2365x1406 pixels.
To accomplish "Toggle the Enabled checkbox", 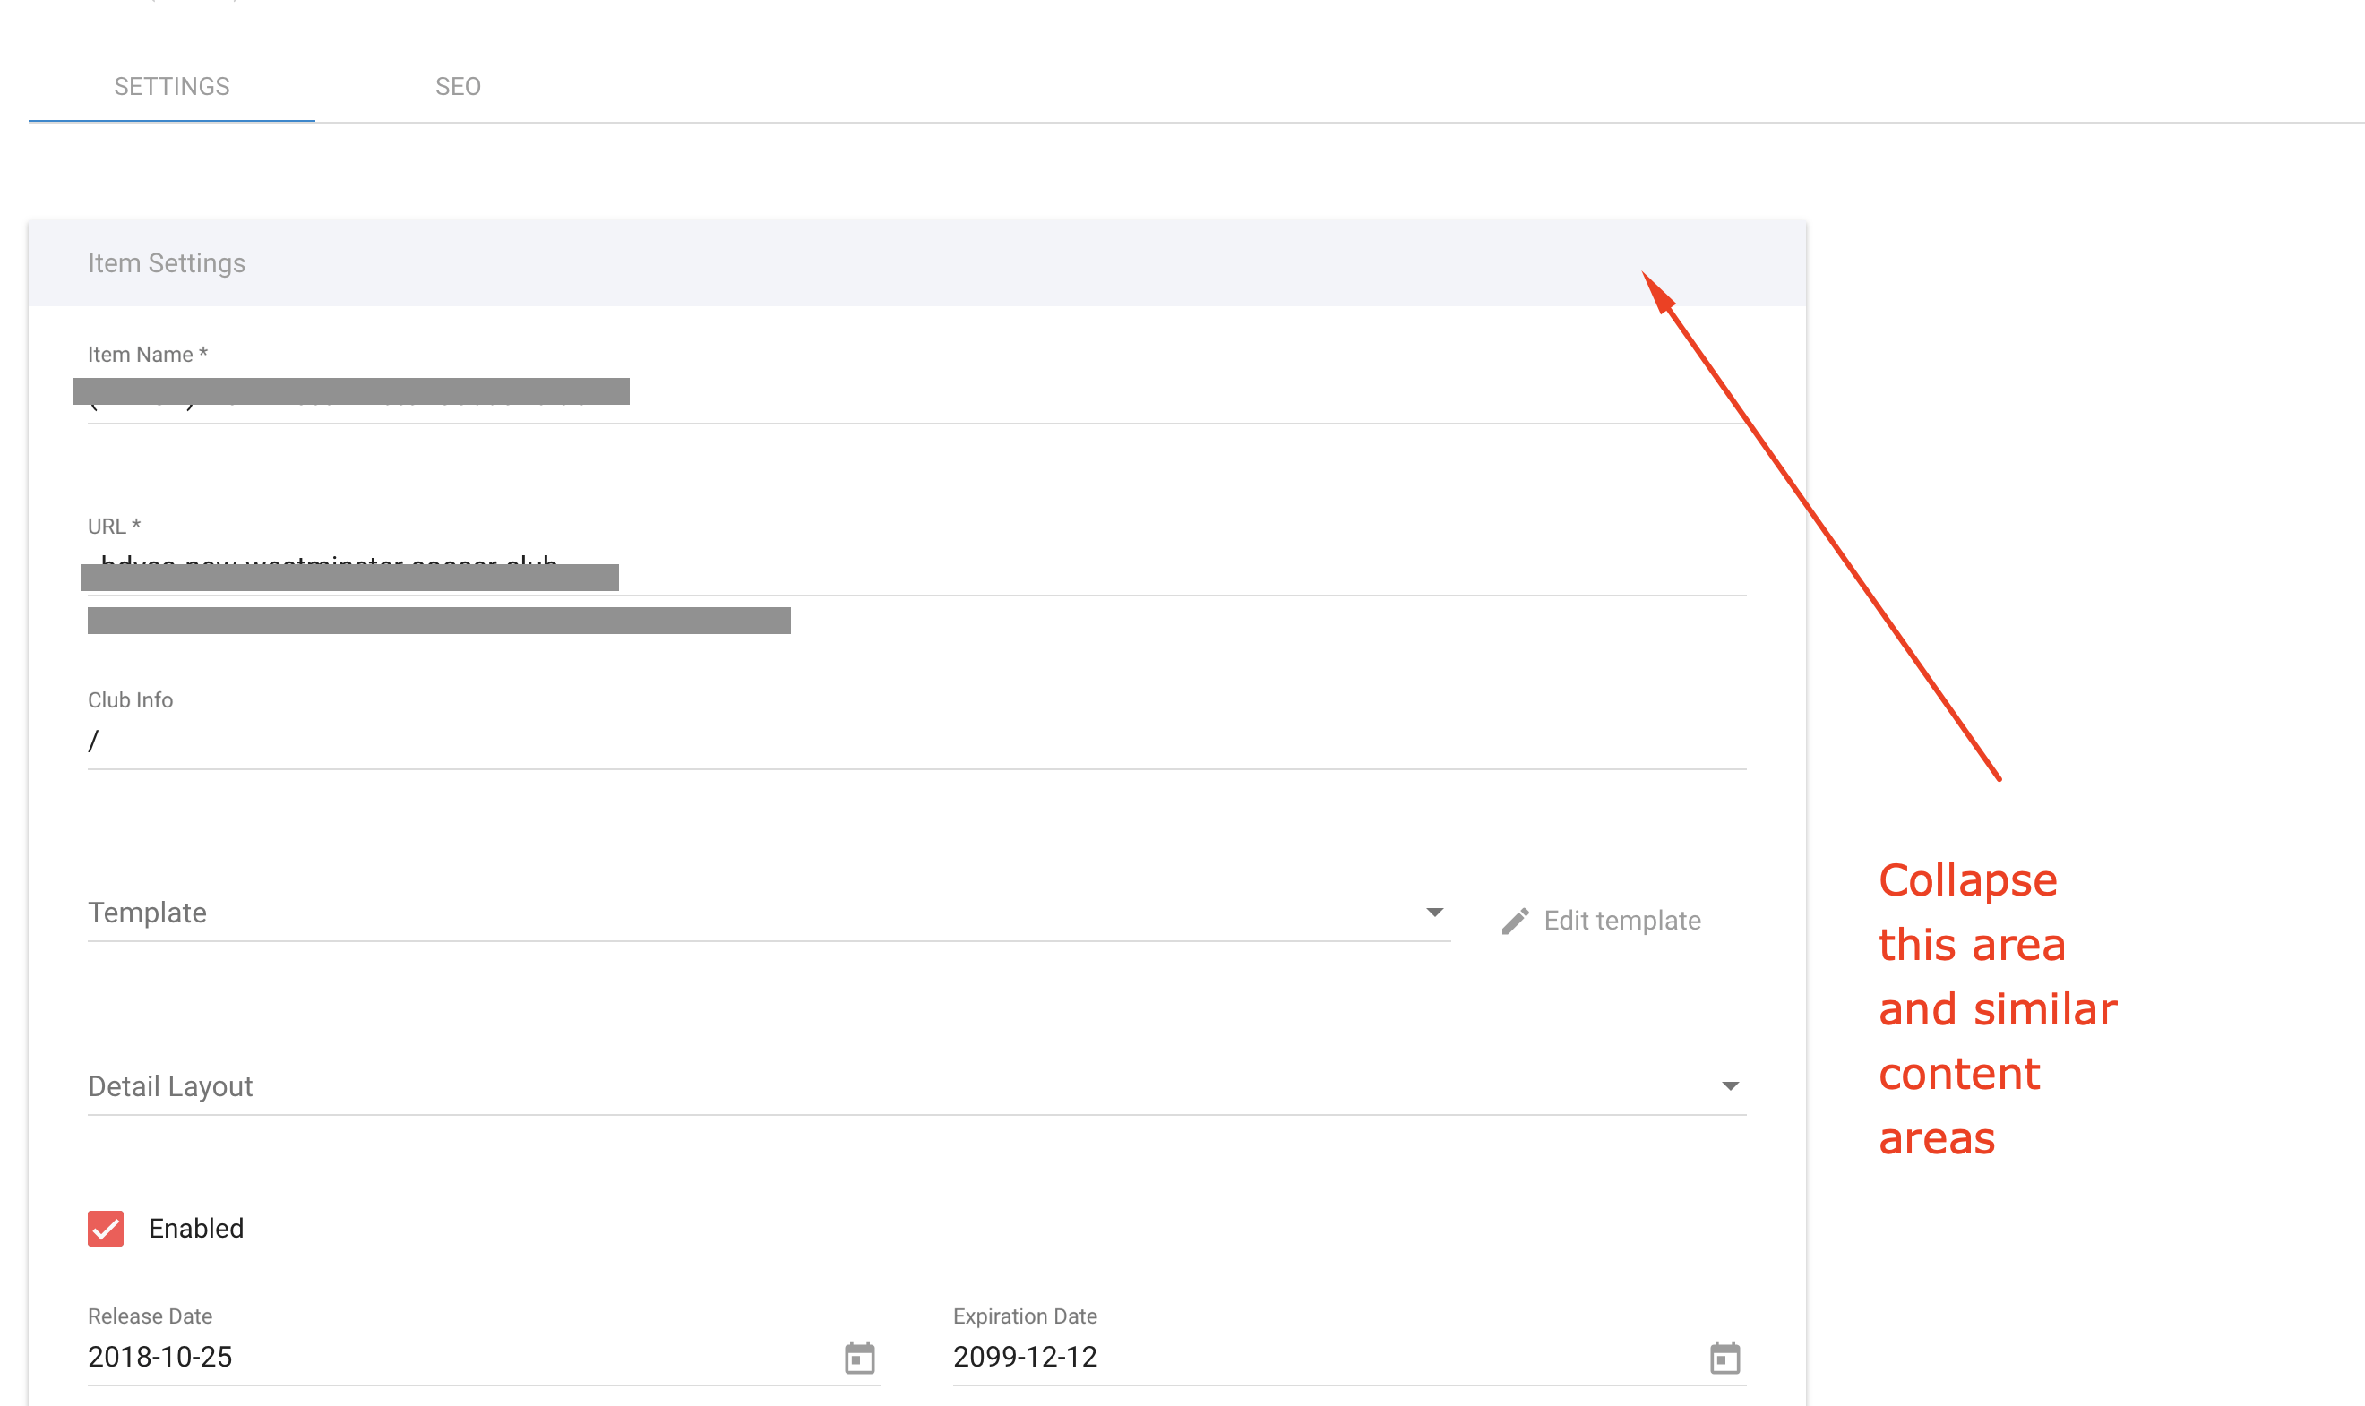I will tap(106, 1228).
